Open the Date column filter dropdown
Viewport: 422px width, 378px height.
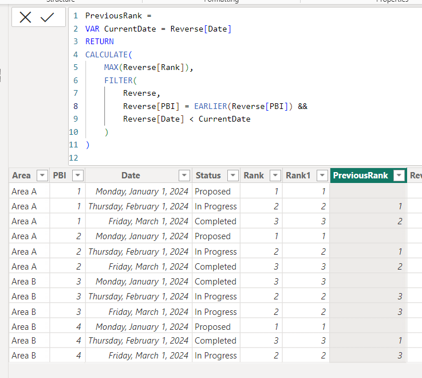tap(184, 176)
